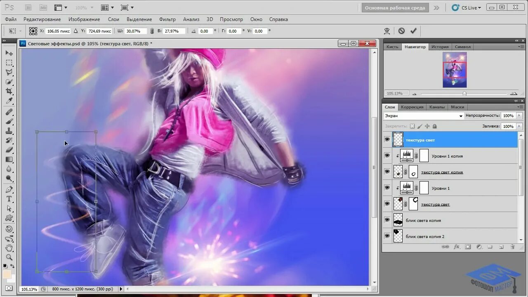Open the screen mode dropdown
This screenshot has height=297, width=528.
tap(127, 7)
